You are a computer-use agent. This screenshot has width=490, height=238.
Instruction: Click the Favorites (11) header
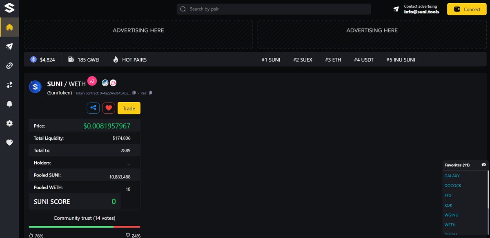[457, 165]
